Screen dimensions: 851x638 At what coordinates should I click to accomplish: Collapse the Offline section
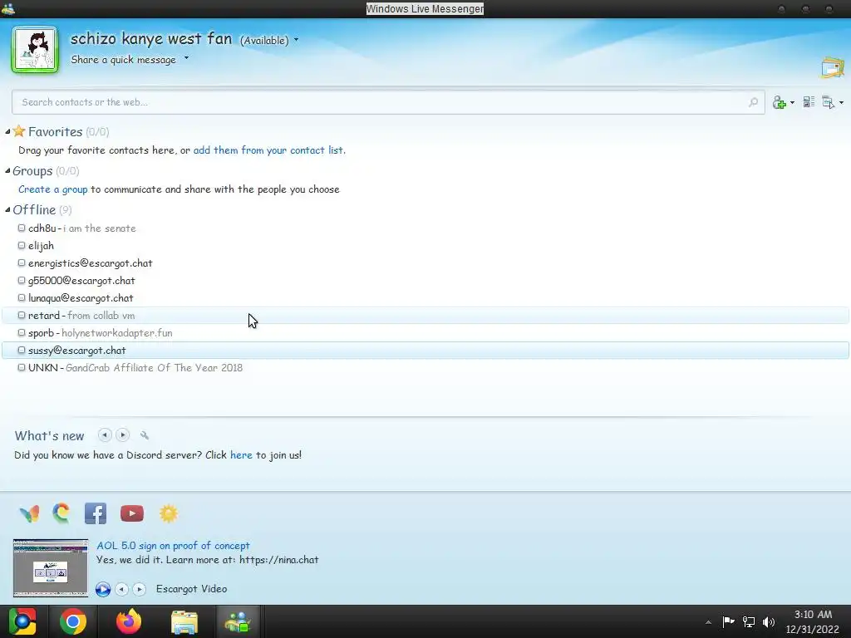[7, 210]
